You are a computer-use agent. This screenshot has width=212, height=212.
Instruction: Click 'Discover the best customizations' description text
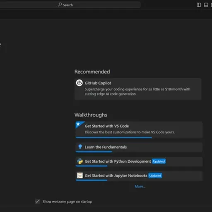(x=130, y=132)
